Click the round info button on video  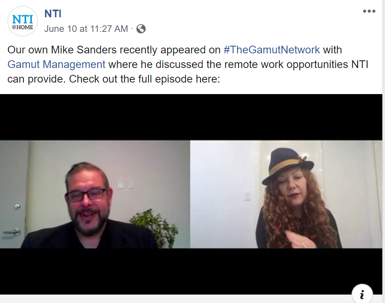[362, 294]
